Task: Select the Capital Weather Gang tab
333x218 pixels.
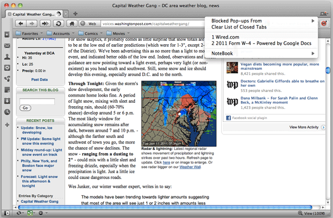Action: 34,14
